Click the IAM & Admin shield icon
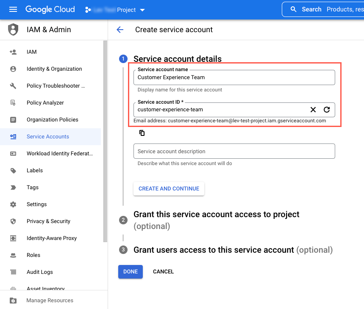The height and width of the screenshot is (309, 364). [13, 29]
